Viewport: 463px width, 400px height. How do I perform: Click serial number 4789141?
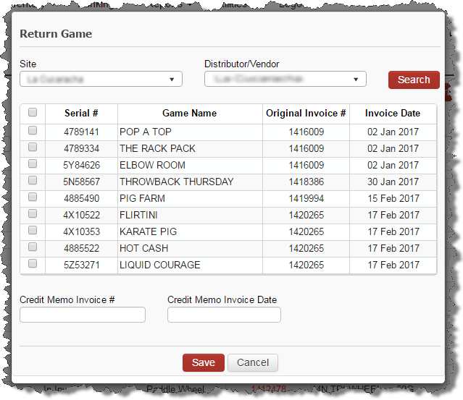pos(81,132)
